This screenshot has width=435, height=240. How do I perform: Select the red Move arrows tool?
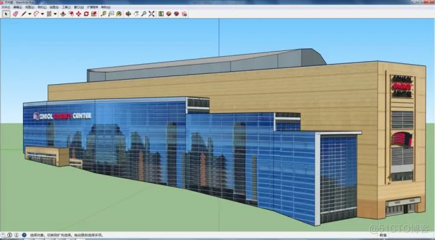click(x=79, y=14)
